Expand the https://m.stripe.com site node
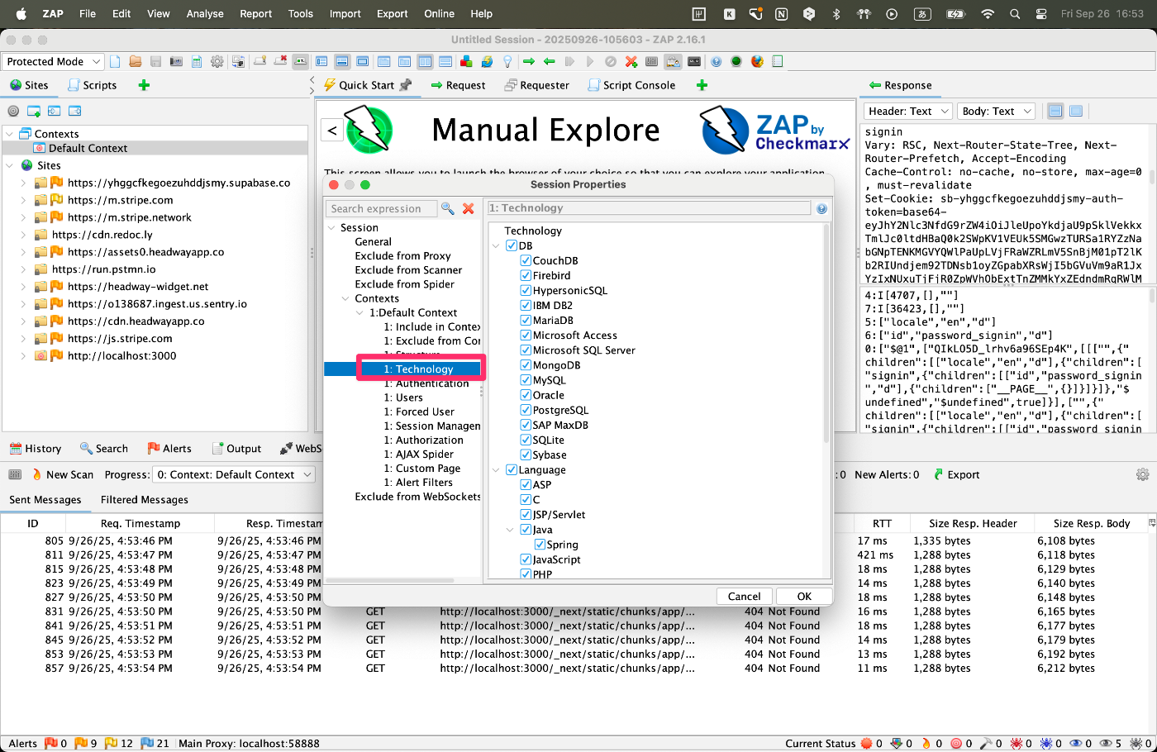The height and width of the screenshot is (752, 1157). coord(23,200)
